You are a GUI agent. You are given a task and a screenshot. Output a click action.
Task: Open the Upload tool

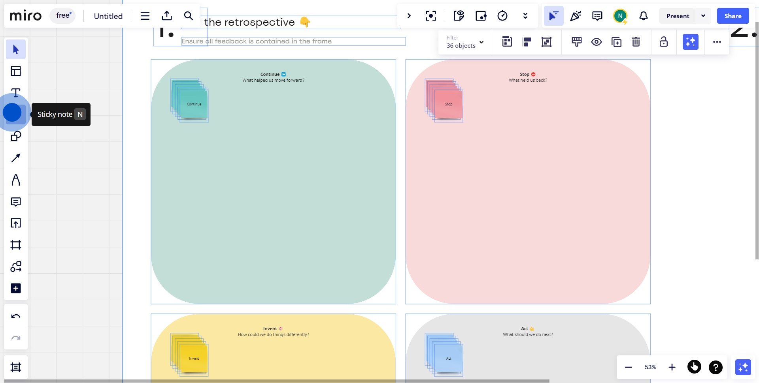click(x=16, y=223)
